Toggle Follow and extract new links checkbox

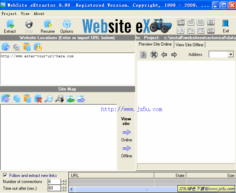[5, 175]
